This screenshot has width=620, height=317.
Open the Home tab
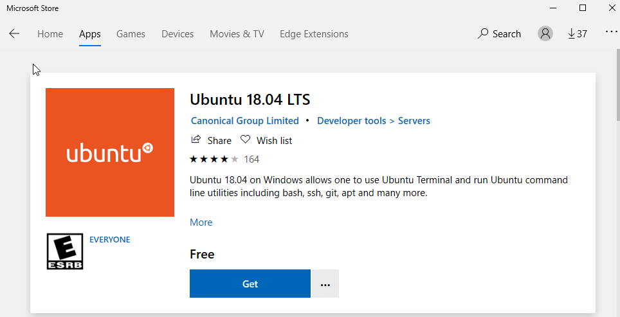click(50, 34)
